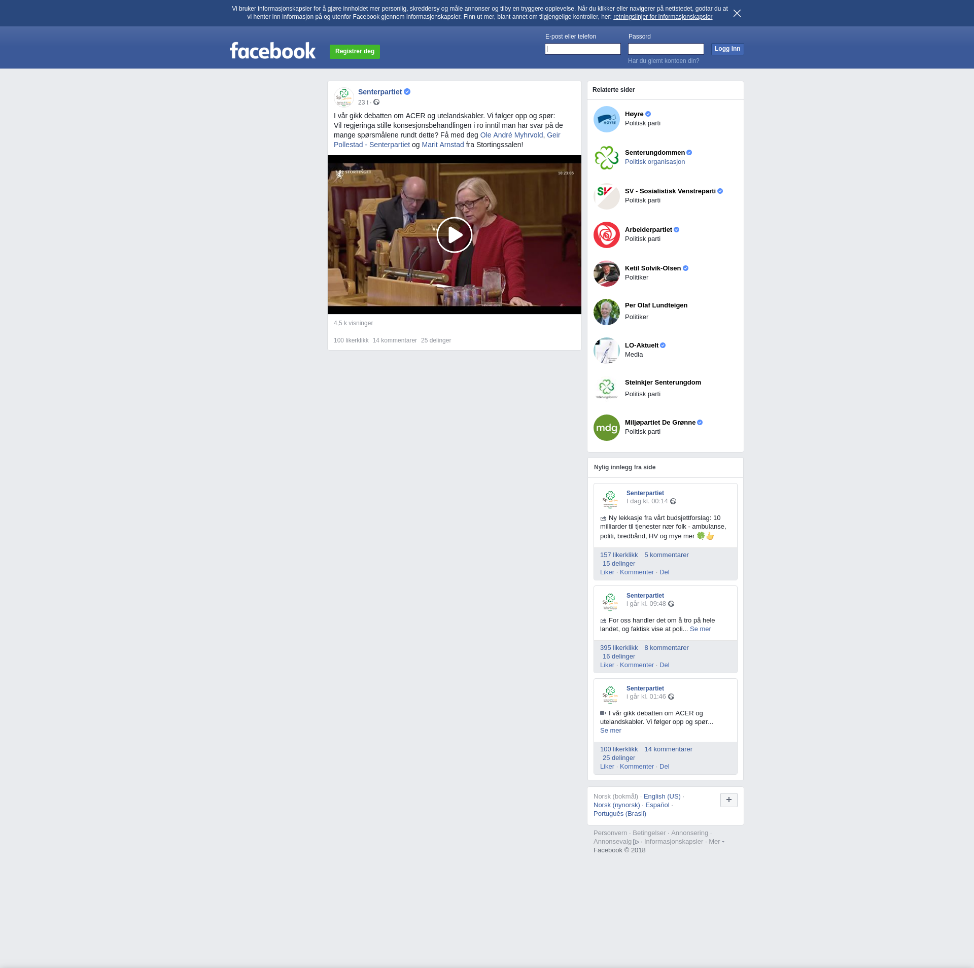The height and width of the screenshot is (968, 974).
Task: Click 100 likerklikk under the video
Action: point(351,340)
